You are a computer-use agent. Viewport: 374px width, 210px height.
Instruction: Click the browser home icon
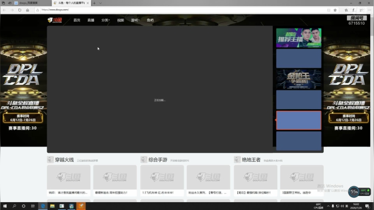[x=28, y=10]
